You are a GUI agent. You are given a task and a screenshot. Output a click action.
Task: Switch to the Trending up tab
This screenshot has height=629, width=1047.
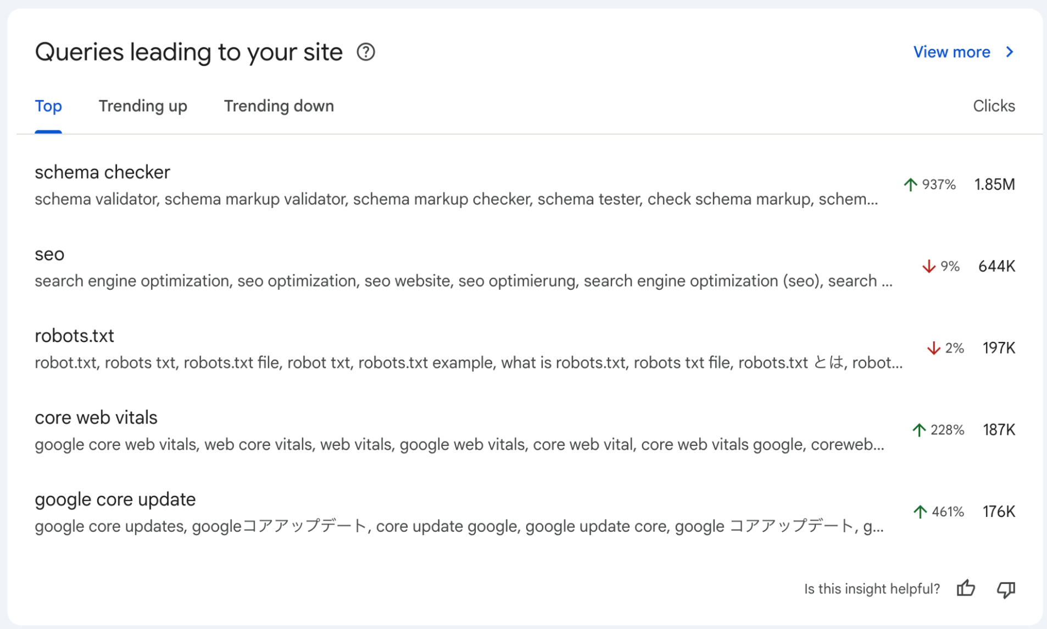pyautogui.click(x=143, y=106)
